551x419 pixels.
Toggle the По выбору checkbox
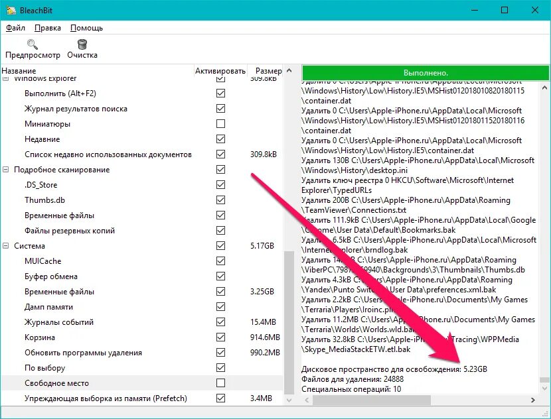click(x=220, y=368)
